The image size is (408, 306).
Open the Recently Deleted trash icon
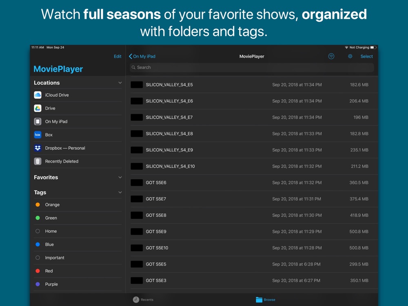38,161
